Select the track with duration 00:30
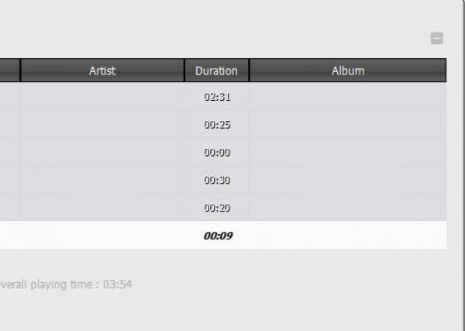Screen dimensions: 465x331 tap(217, 180)
